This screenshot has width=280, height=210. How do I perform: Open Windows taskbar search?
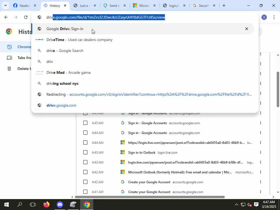coord(20,205)
